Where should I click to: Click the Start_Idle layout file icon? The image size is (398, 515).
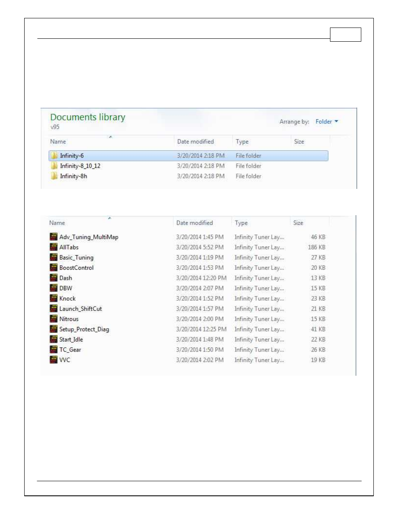tap(53, 339)
